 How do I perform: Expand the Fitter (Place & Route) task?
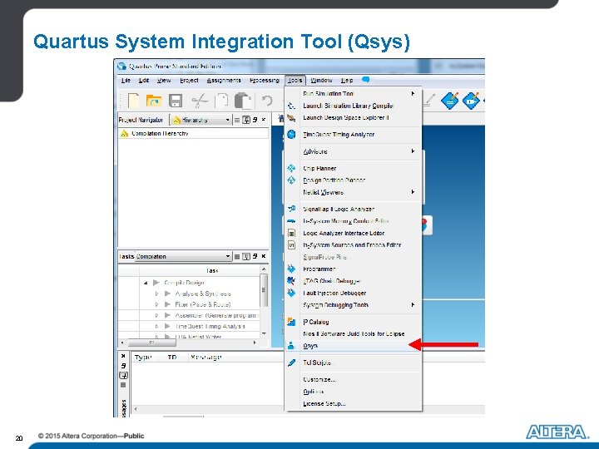pos(156,304)
